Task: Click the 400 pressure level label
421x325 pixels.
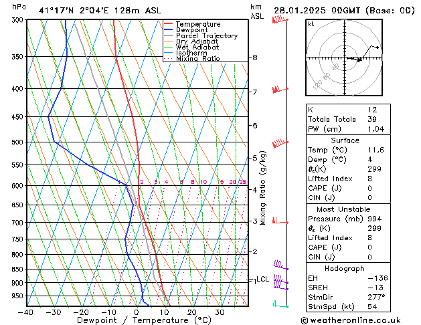Action: click(x=19, y=89)
